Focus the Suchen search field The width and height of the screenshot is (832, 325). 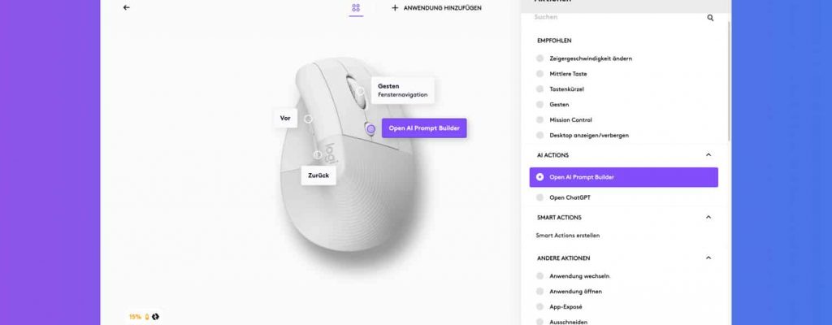pos(618,18)
